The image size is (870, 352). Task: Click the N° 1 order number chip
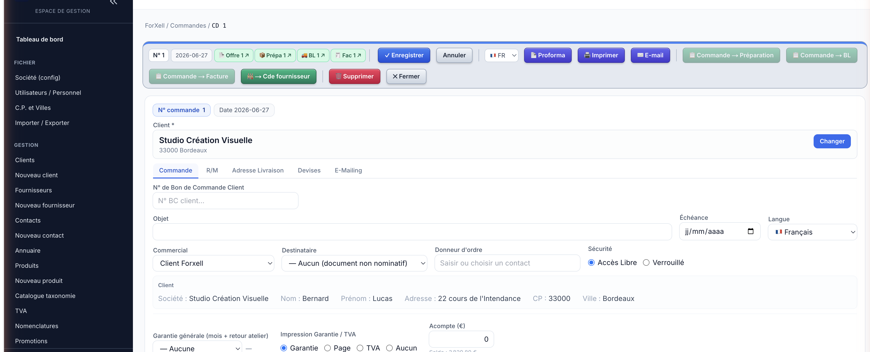(x=159, y=55)
